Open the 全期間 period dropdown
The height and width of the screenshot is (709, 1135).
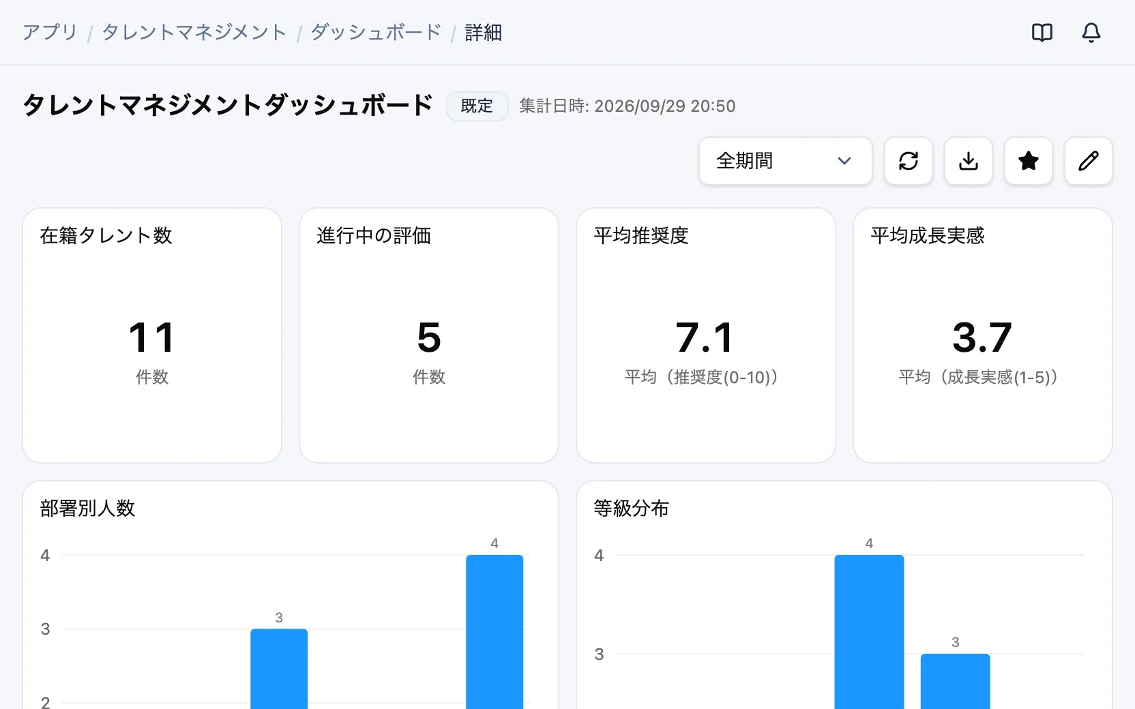click(x=786, y=161)
